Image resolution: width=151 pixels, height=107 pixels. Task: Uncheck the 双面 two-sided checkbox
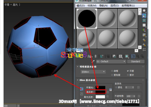pyautogui.click(x=128, y=71)
